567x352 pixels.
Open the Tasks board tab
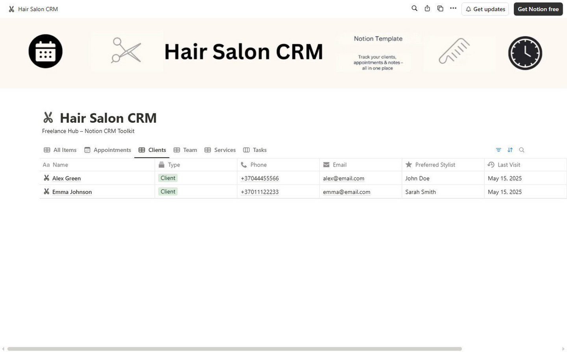point(255,150)
